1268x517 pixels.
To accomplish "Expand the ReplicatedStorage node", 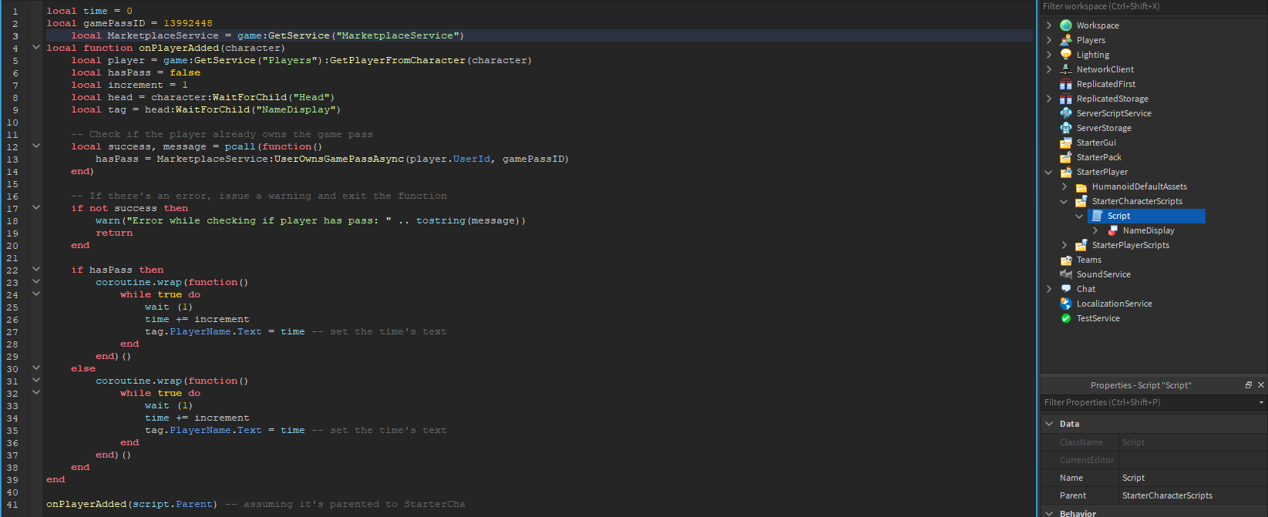I will click(x=1049, y=99).
